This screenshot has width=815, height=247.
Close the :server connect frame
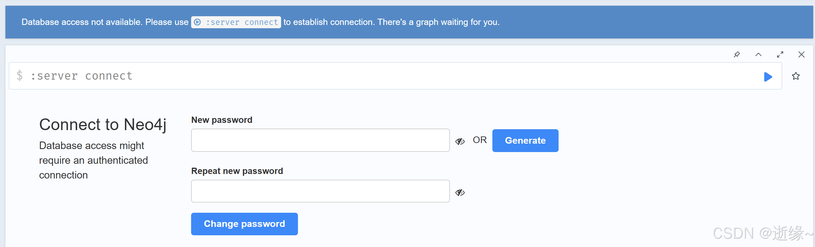pos(801,54)
